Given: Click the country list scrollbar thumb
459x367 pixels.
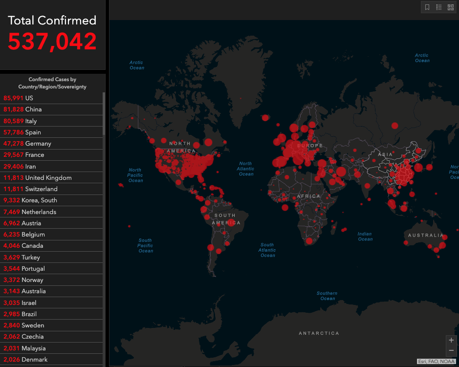Looking at the screenshot, I should [x=104, y=113].
